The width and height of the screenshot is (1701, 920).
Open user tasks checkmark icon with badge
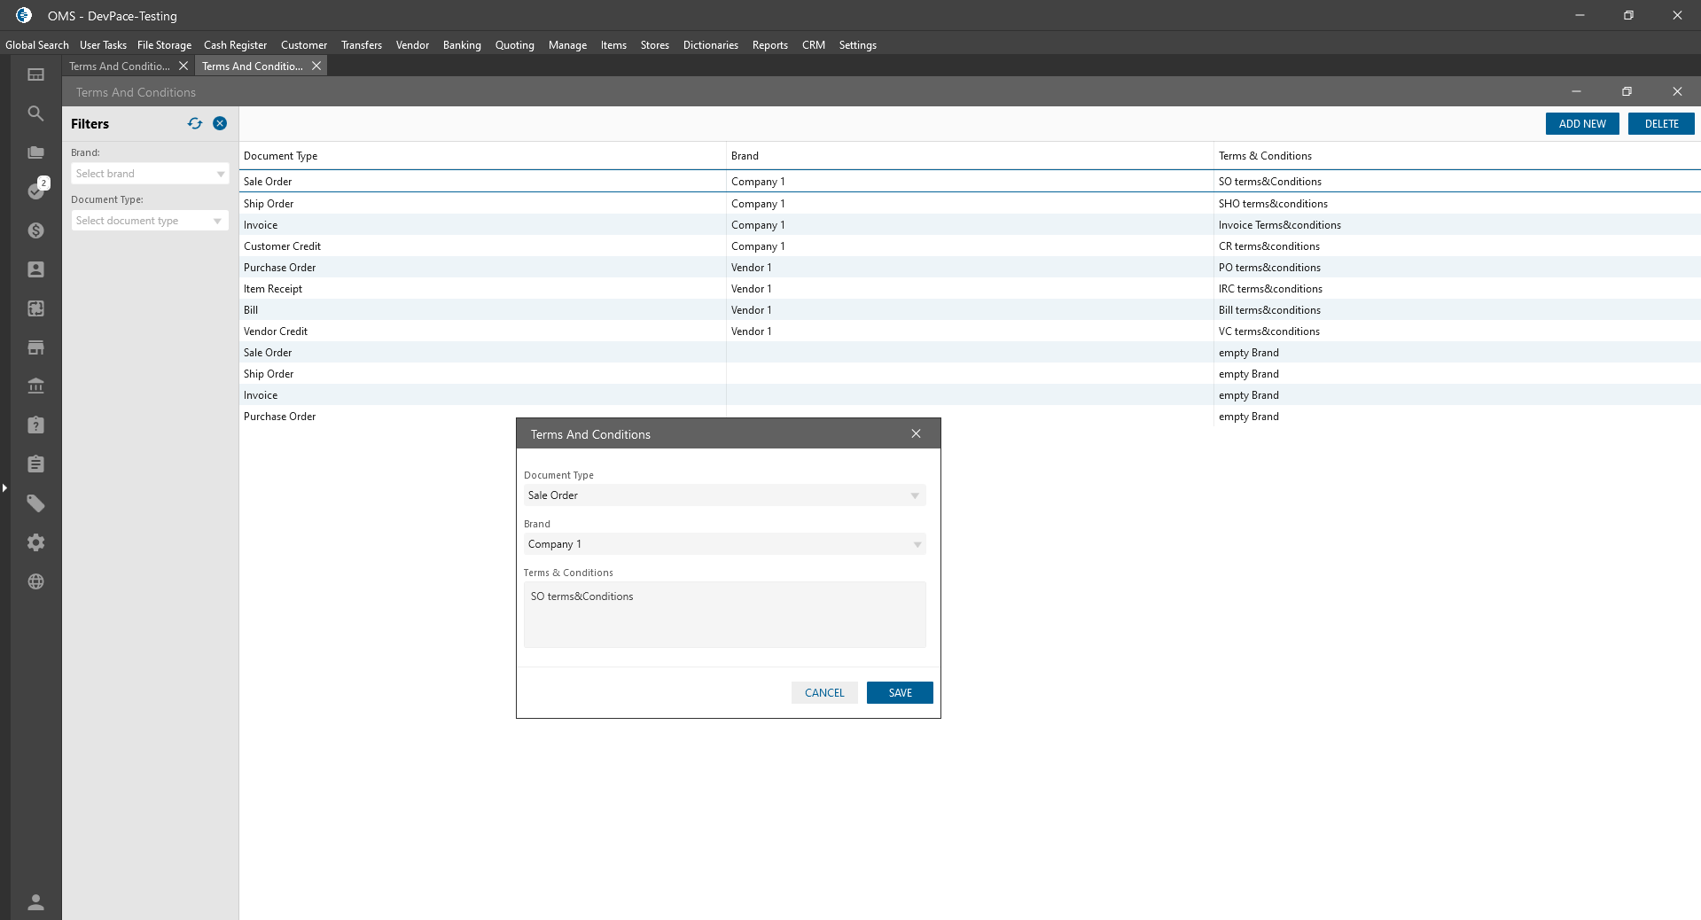pos(37,190)
